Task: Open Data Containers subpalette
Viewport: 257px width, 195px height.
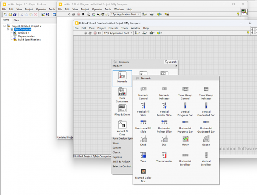Action: tap(122, 95)
